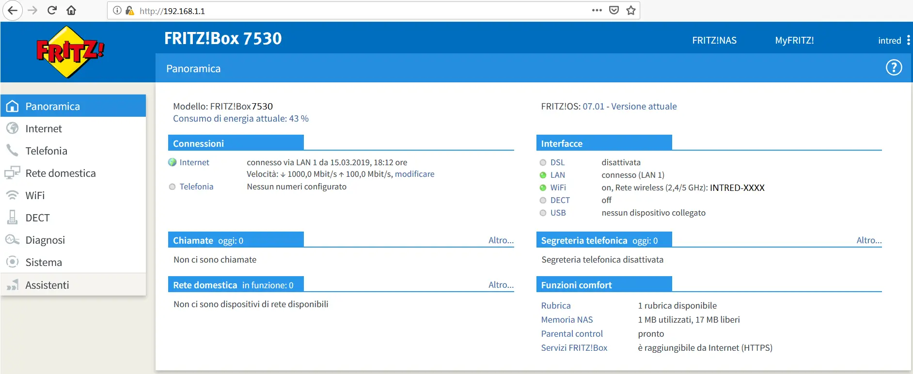This screenshot has width=913, height=374.
Task: Open the user menu three-dot icon beside intred
Action: [x=908, y=40]
